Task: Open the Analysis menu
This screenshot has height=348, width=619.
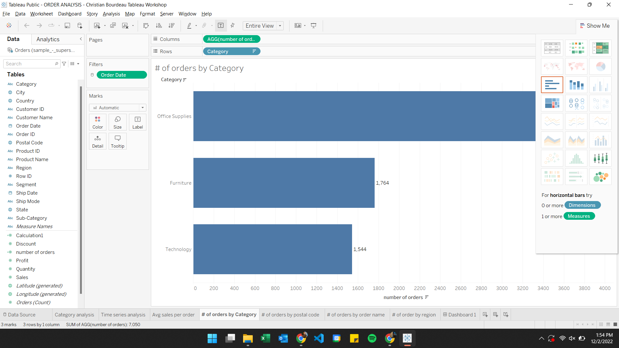Action: point(111,14)
